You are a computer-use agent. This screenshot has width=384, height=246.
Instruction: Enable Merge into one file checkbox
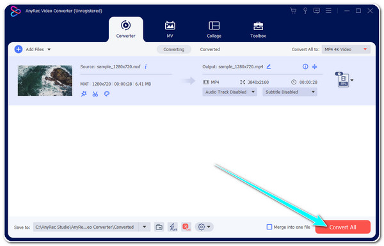click(269, 227)
